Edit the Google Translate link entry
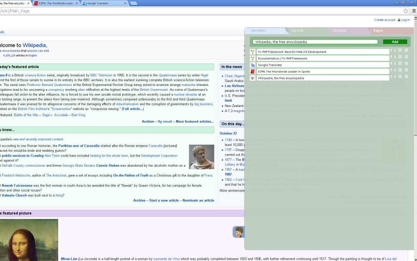Image resolution: width=417 pixels, height=261 pixels. coord(400,63)
